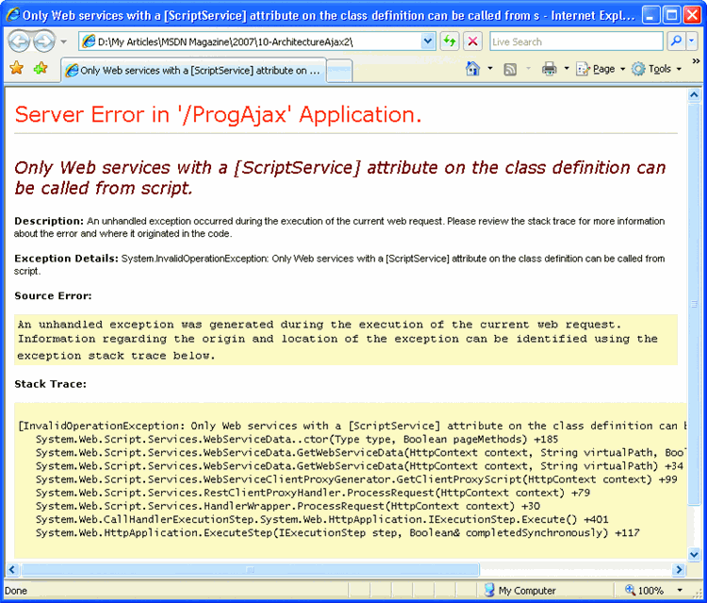Open the Page menu
Screen dimensions: 707x603
600,69
